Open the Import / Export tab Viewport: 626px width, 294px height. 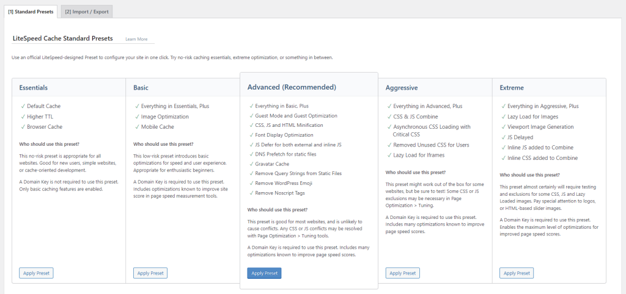[x=87, y=11]
